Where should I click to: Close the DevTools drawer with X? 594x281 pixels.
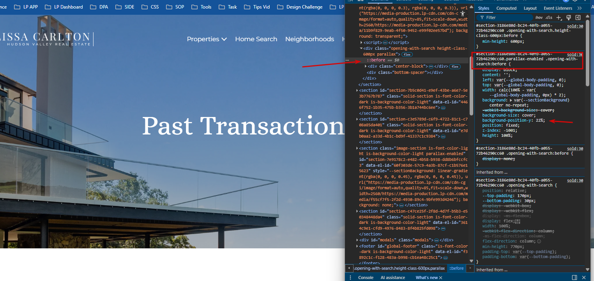coord(584,278)
